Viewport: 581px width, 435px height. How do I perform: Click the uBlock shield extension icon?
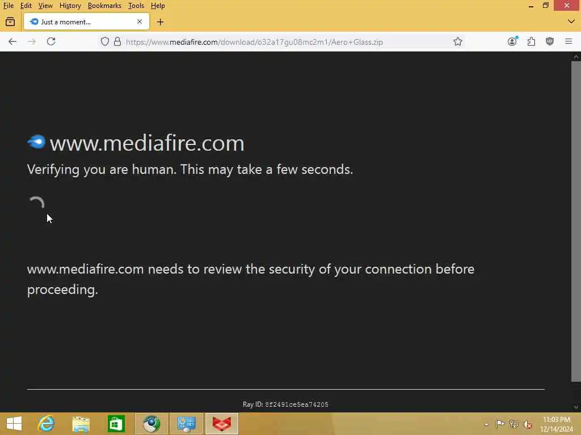pyautogui.click(x=549, y=41)
